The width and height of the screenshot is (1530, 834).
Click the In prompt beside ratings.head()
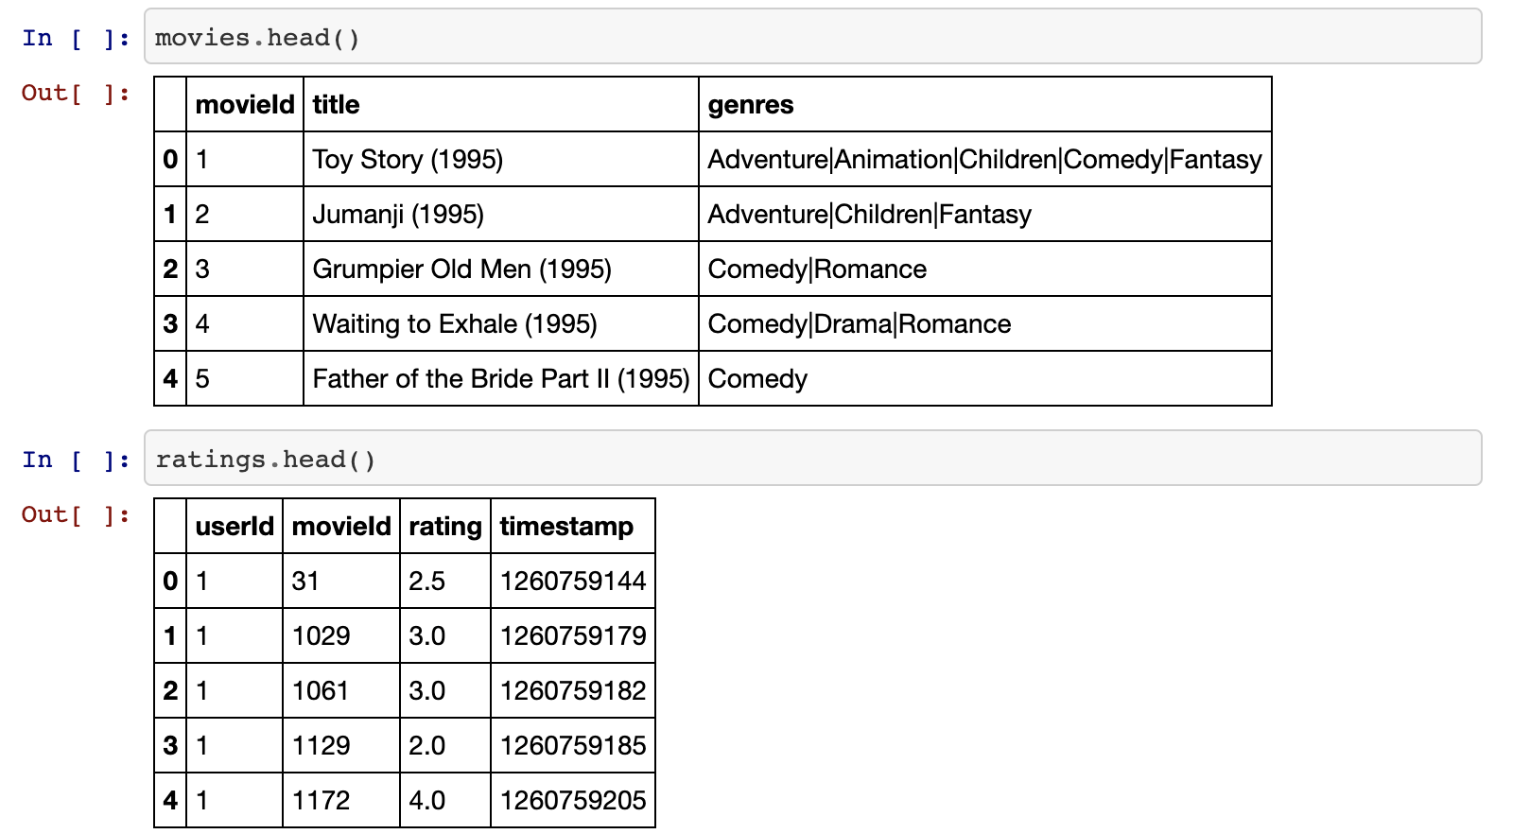tap(75, 460)
